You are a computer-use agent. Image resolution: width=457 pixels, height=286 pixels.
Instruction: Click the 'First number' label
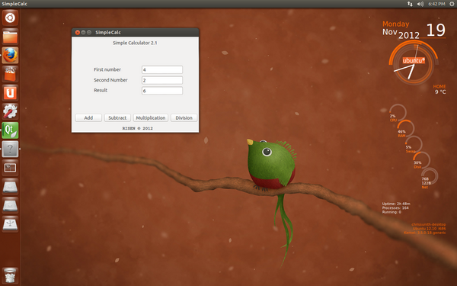(x=107, y=69)
